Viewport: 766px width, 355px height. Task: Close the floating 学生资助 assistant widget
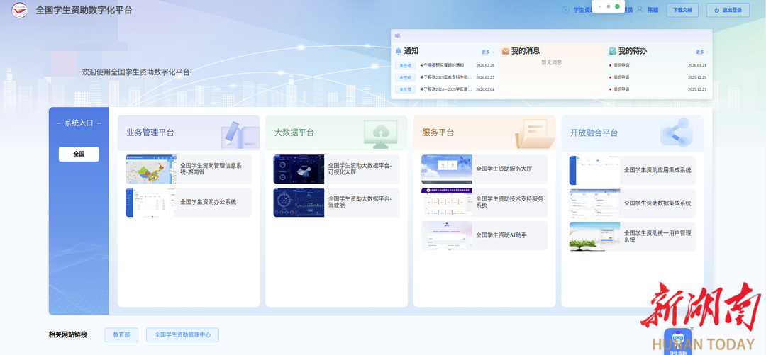pos(692,328)
